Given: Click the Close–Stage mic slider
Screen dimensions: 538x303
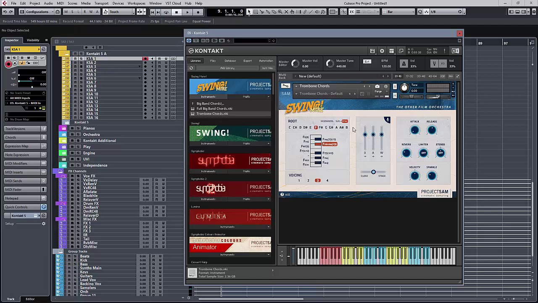Looking at the screenshot, I should pos(373,172).
